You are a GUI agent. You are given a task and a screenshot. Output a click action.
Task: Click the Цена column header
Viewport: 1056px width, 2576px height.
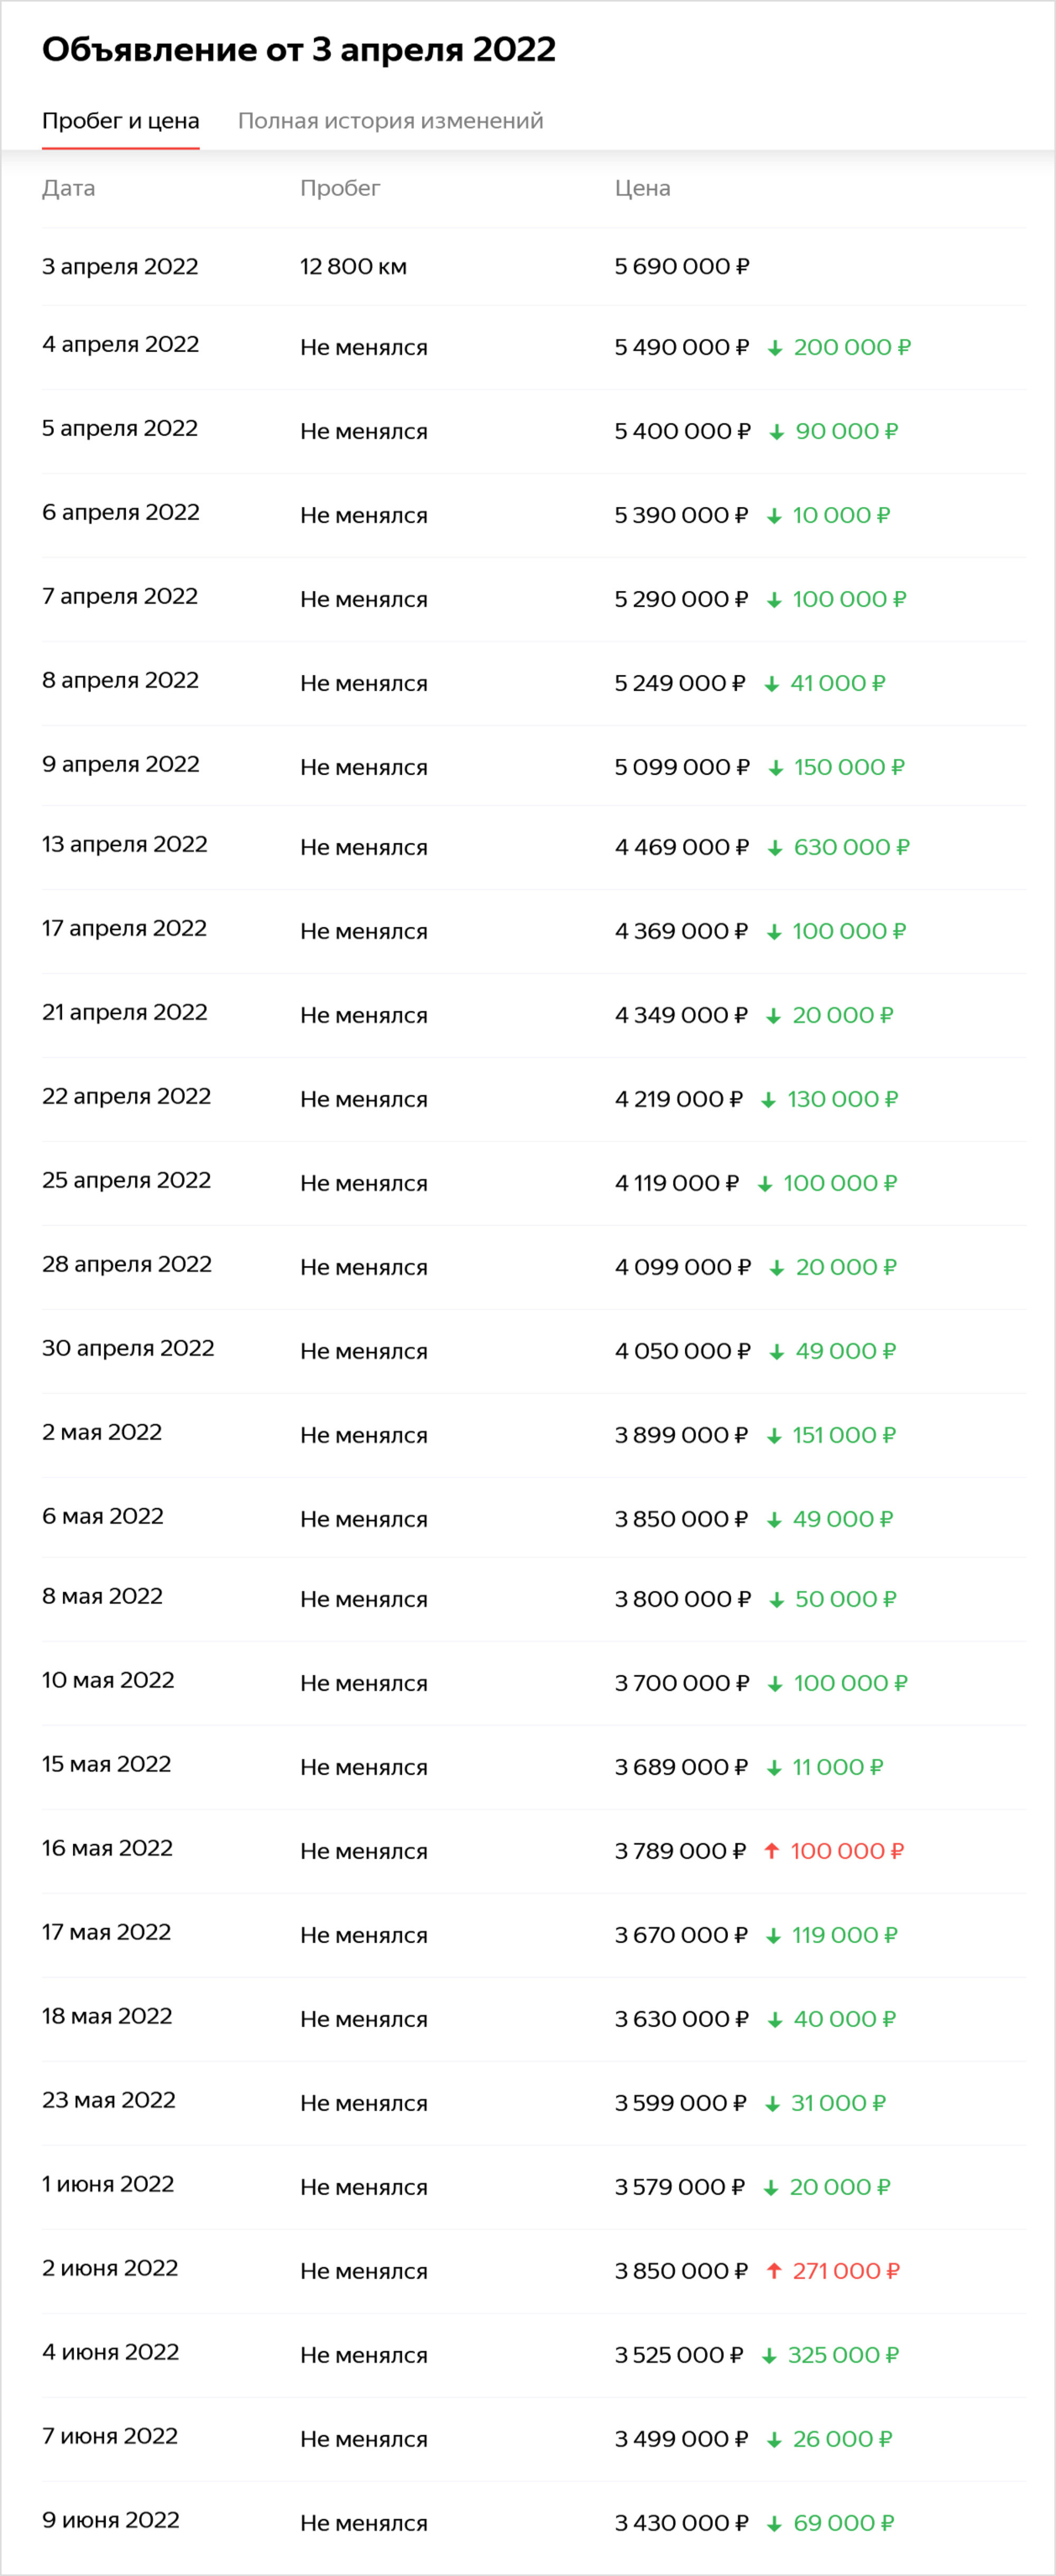(x=643, y=188)
